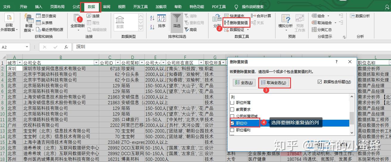
Task: Click the 分类汇总 (Subtotal) icon
Action: (314, 29)
